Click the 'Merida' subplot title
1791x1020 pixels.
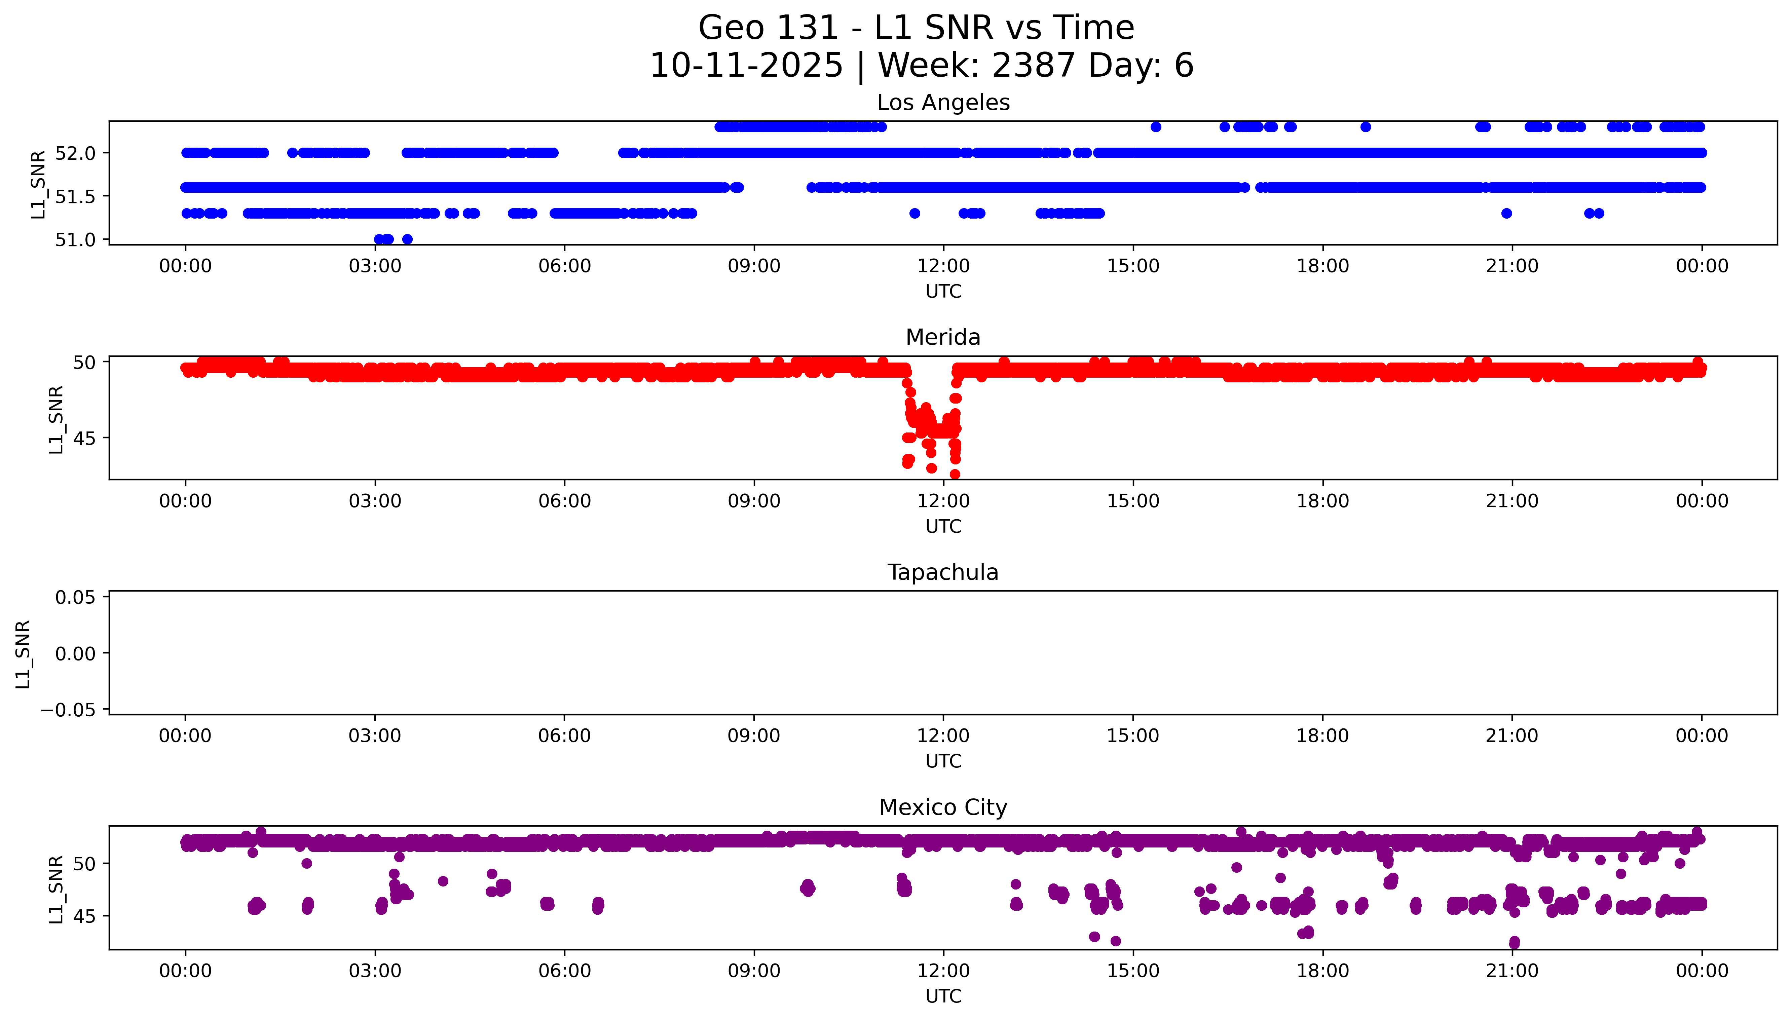tap(943, 338)
